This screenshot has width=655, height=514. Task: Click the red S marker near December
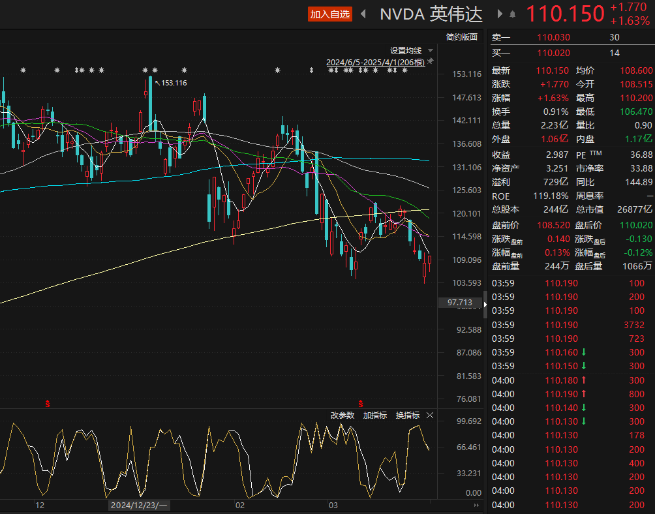pos(48,404)
